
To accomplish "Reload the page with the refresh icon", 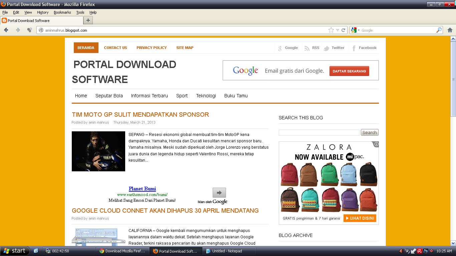I will [x=343, y=30].
